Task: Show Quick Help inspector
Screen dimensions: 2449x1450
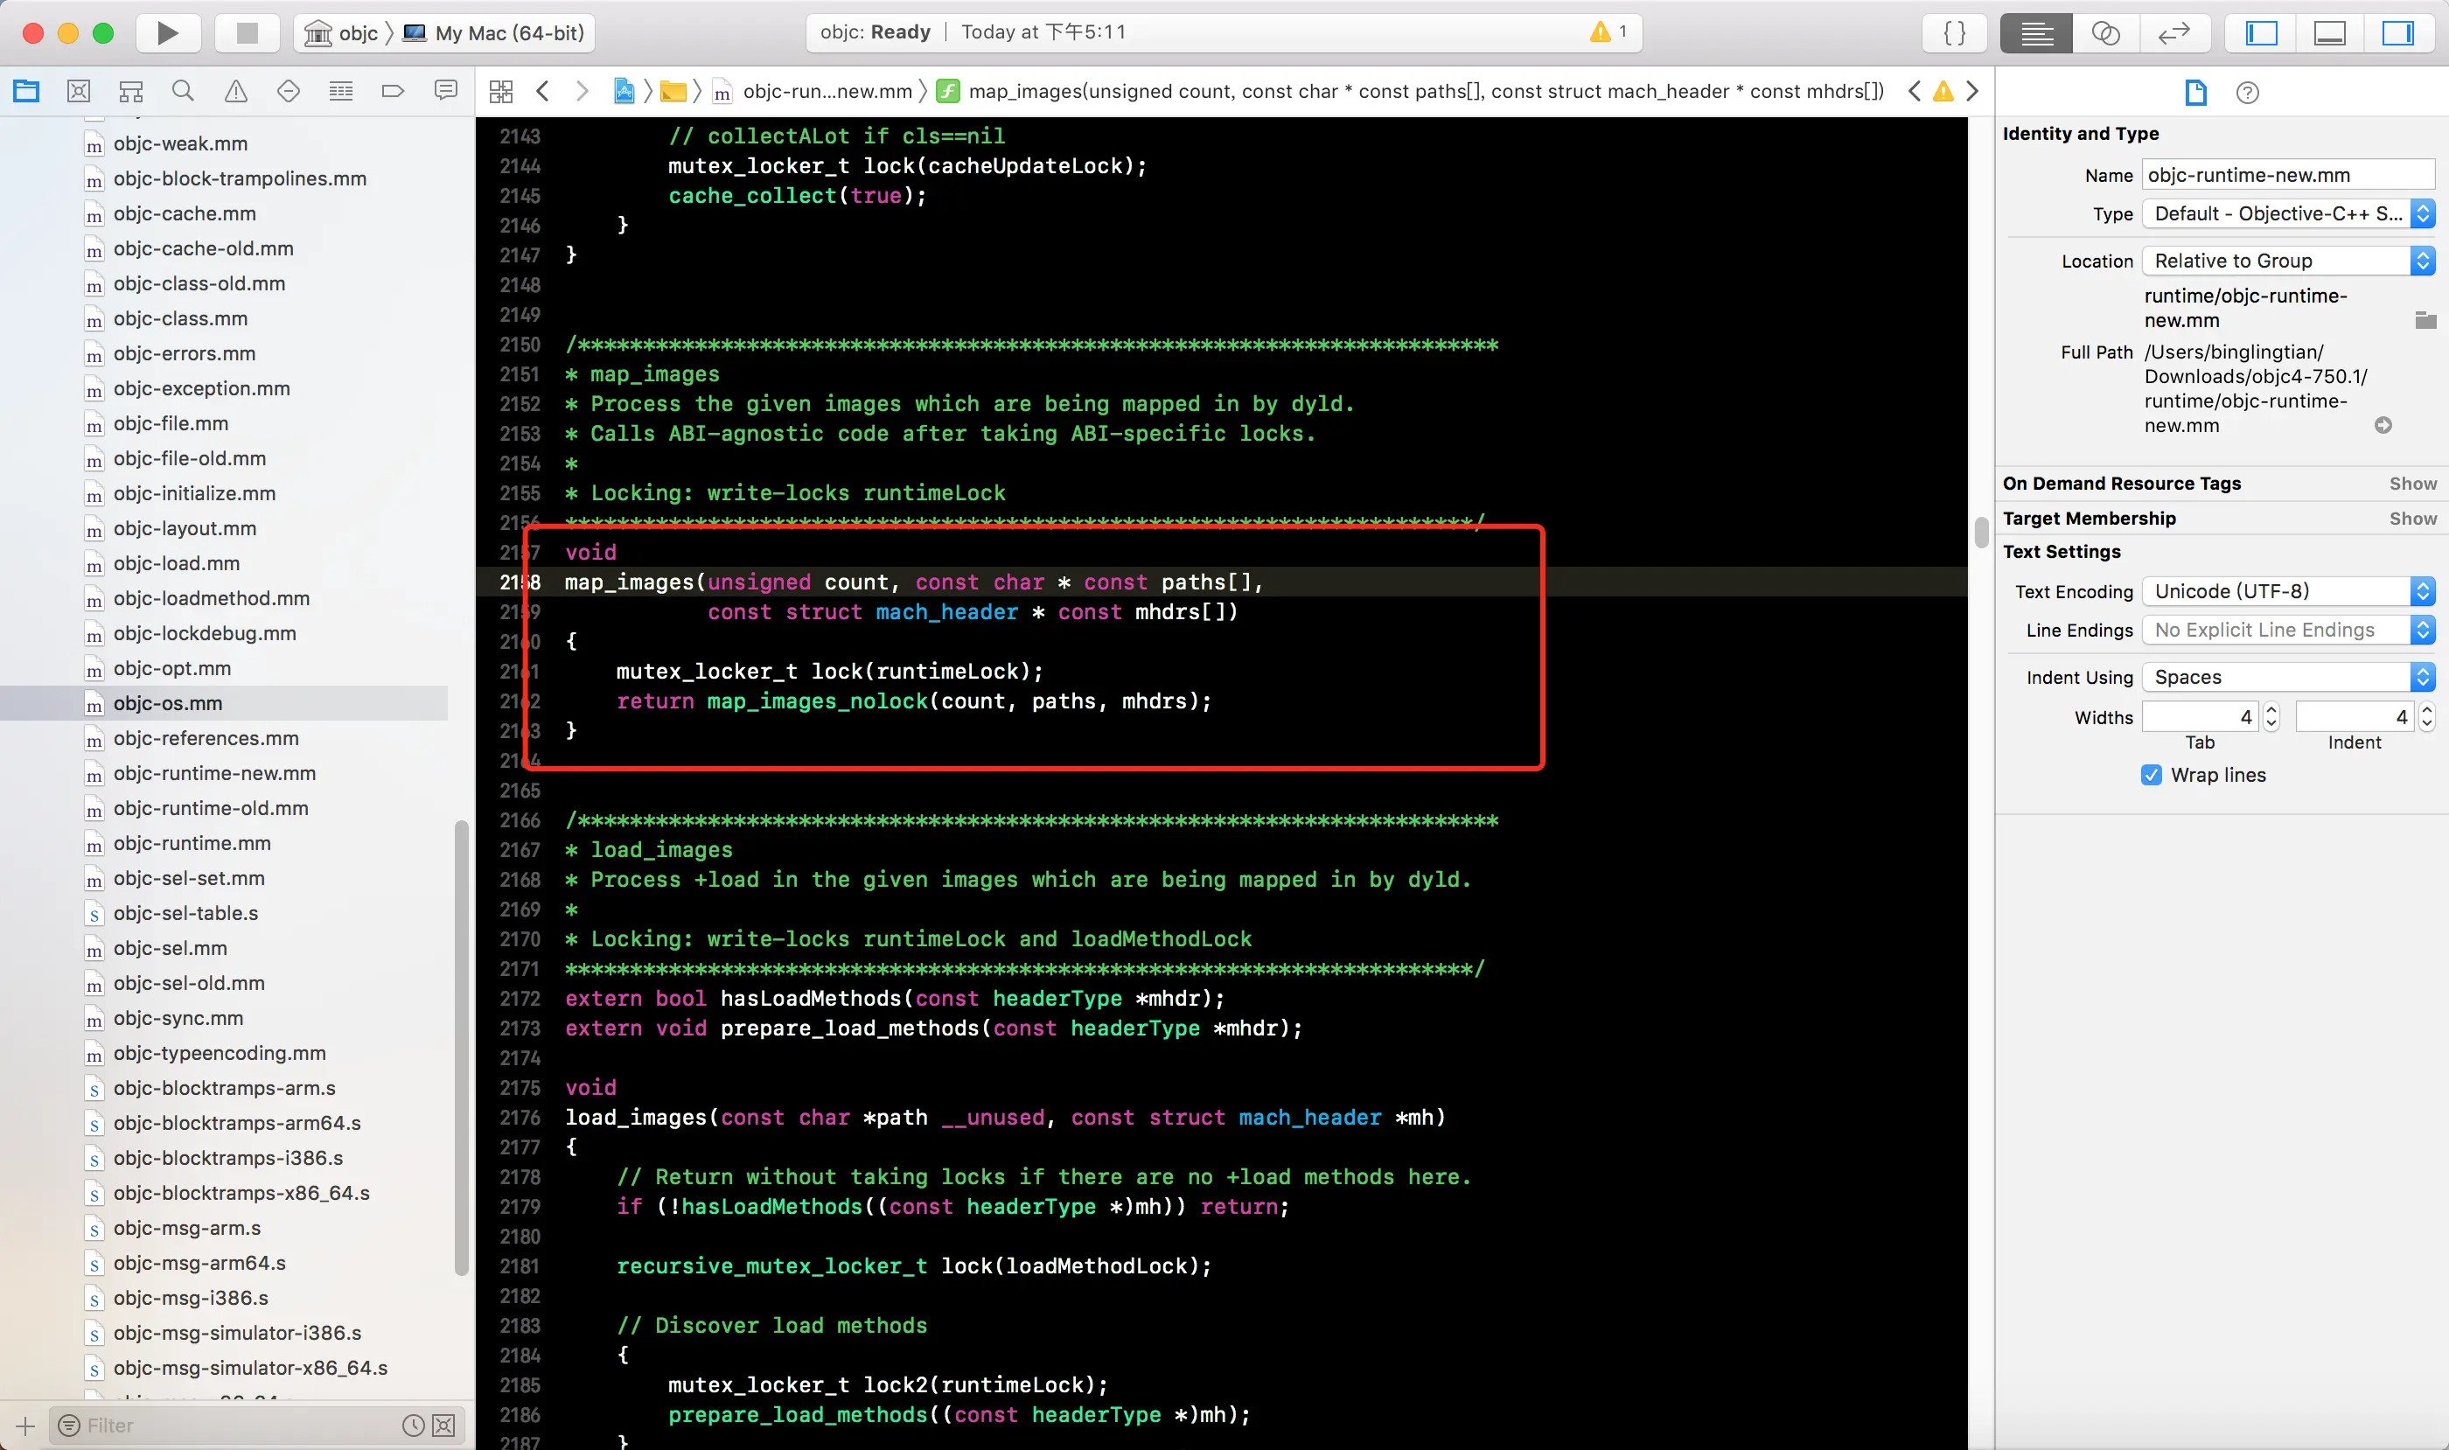Action: tap(2247, 93)
